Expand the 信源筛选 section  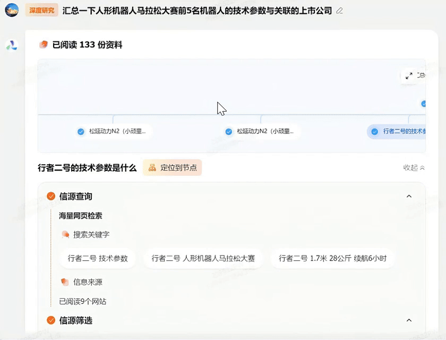408,320
